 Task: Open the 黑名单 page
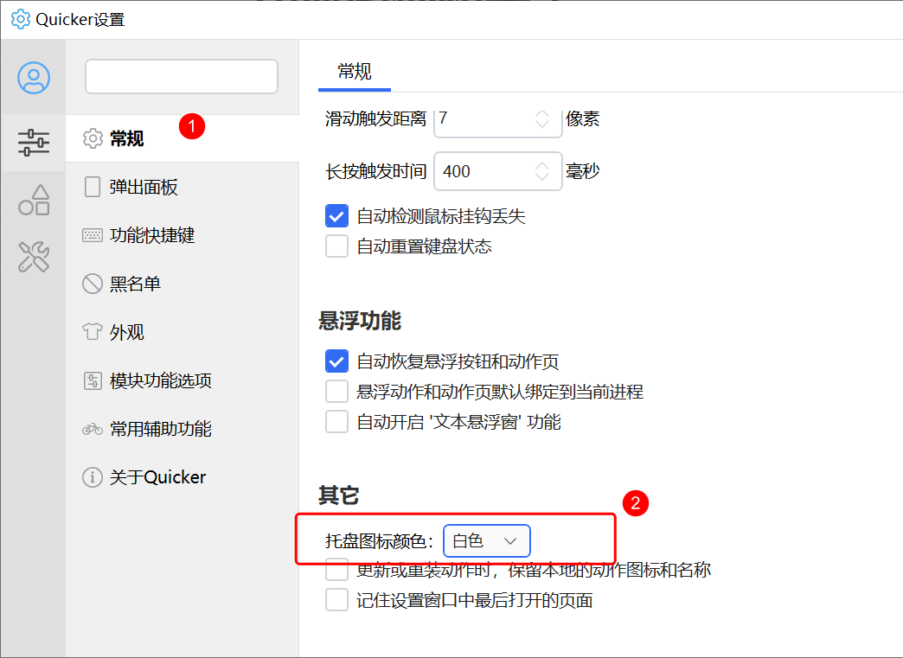click(182, 284)
